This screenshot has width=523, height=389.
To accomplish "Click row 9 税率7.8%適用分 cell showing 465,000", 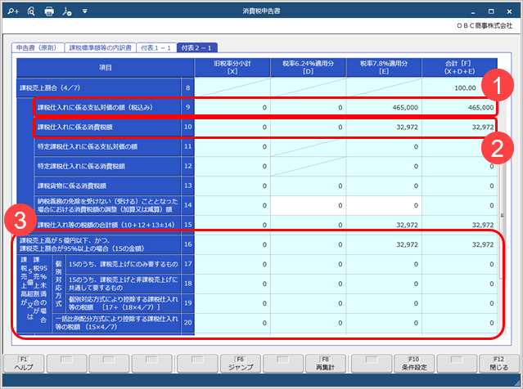I will point(382,107).
